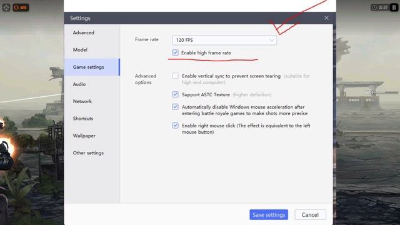The height and width of the screenshot is (225, 400).
Task: Click the Settings dialog title
Action: click(x=80, y=18)
